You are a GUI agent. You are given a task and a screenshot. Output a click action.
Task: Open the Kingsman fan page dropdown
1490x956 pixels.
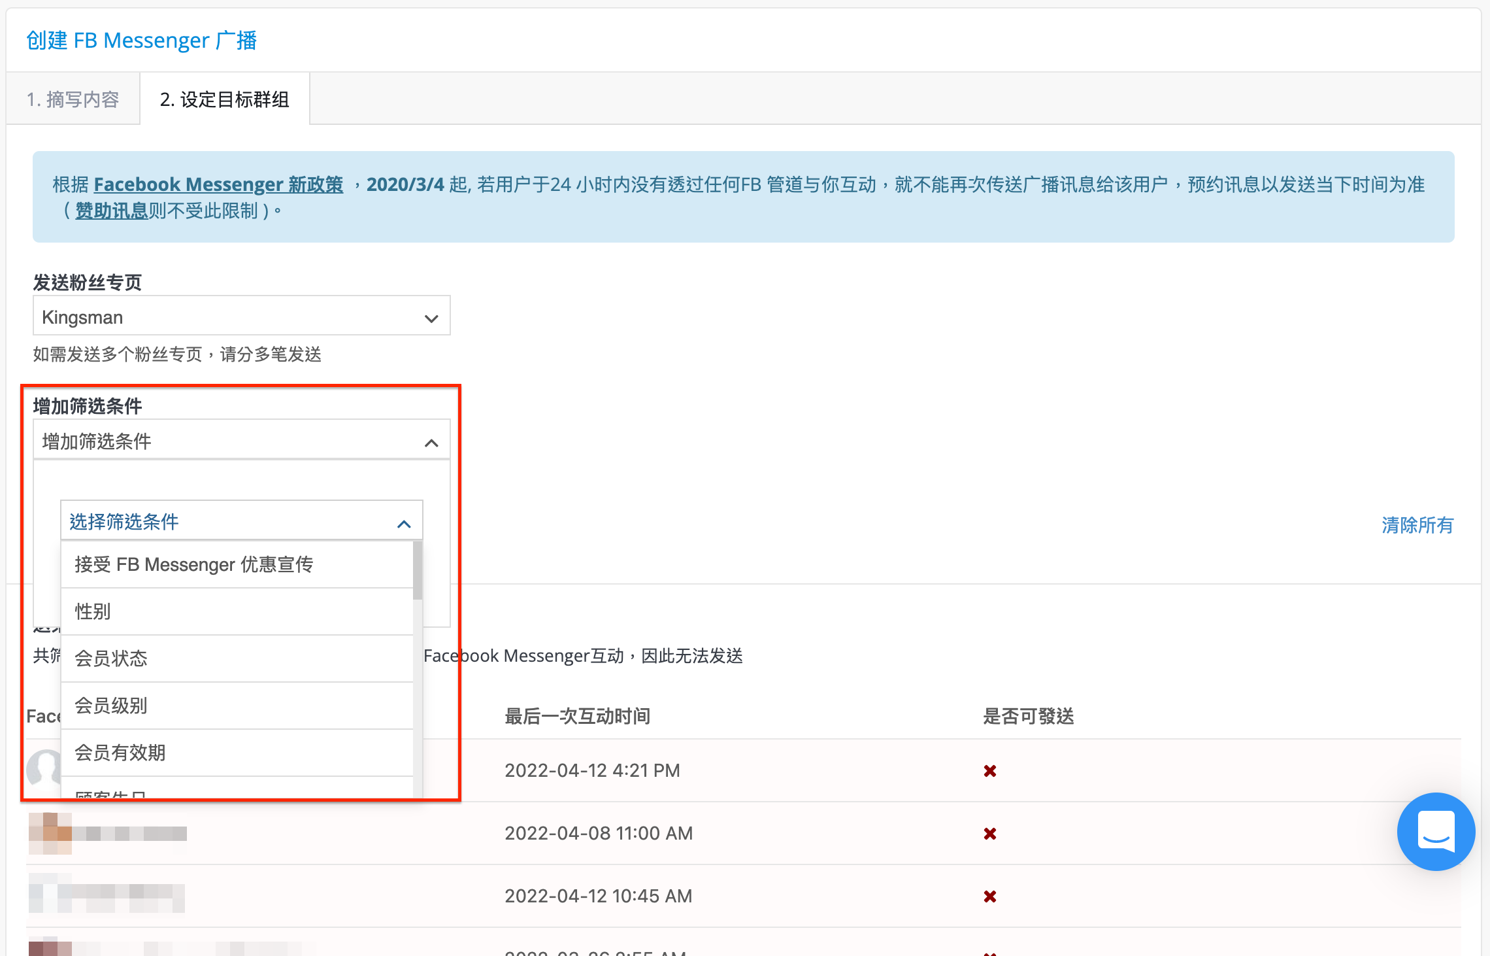[x=241, y=317]
